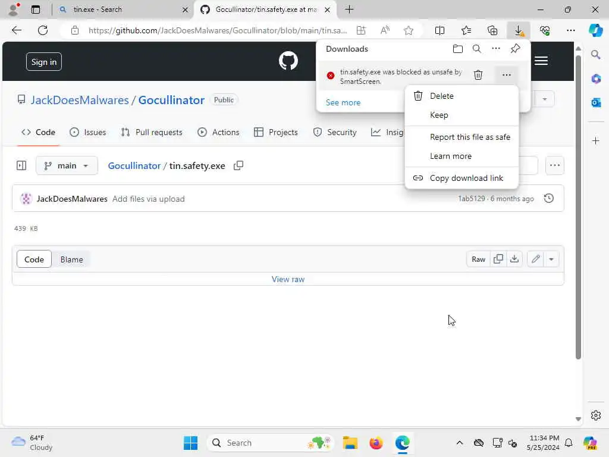The image size is (609, 457).
Task: Open split screen view icon
Action: tap(440, 30)
